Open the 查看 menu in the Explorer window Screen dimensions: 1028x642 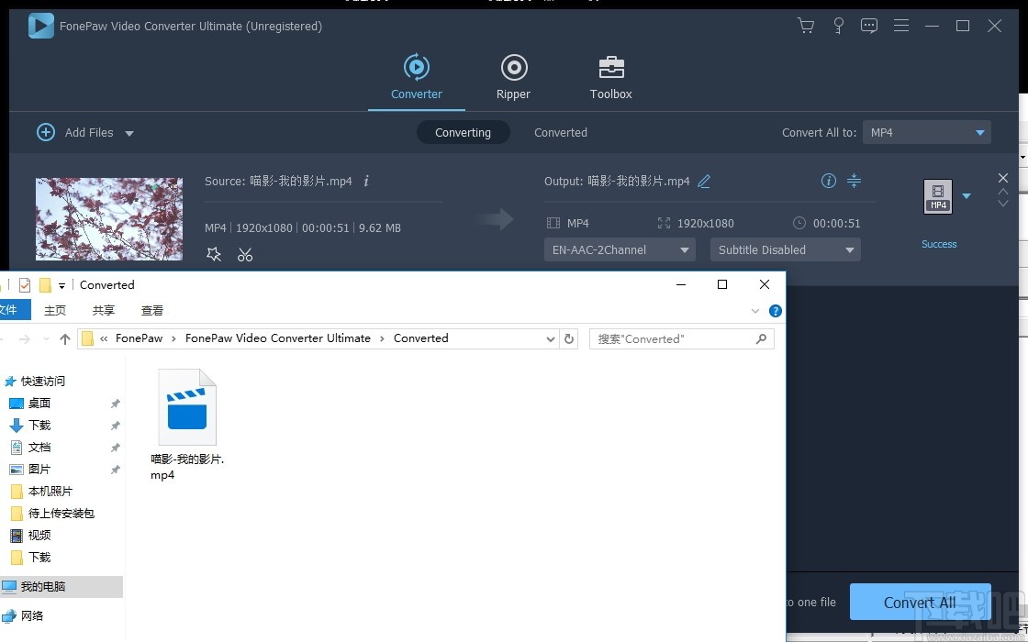click(x=152, y=310)
